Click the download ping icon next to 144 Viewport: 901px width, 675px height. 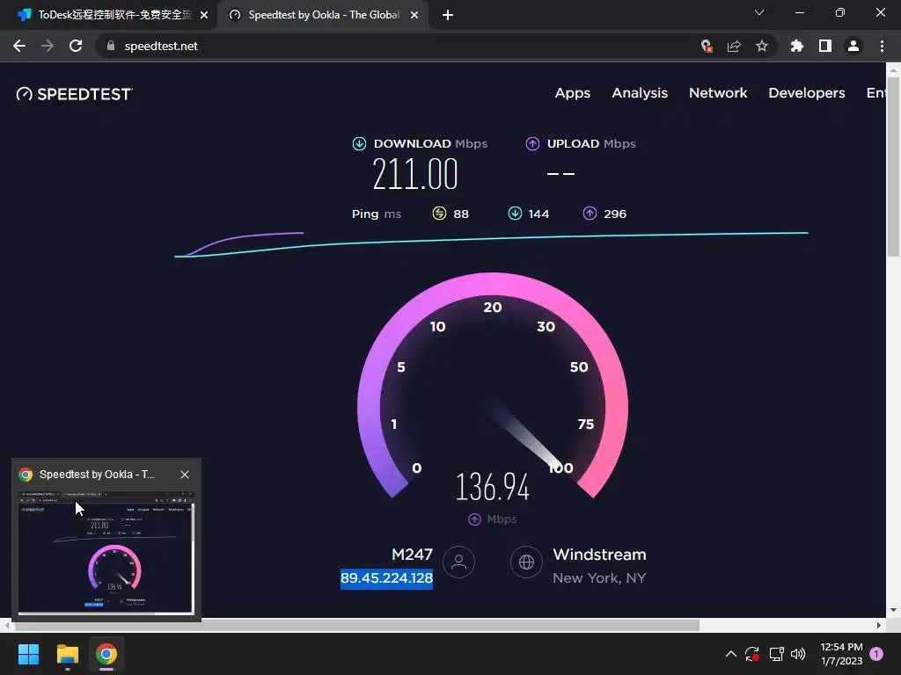[x=515, y=214]
